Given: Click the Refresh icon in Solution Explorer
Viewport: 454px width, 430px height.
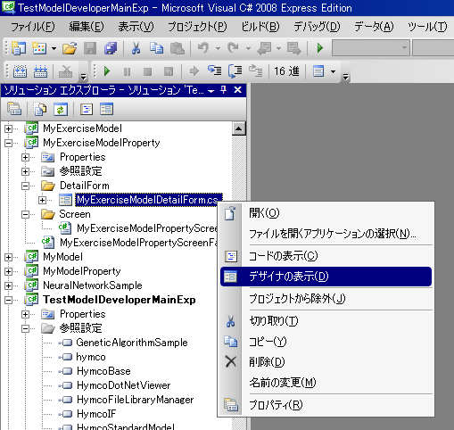Looking at the screenshot, I should coord(61,109).
